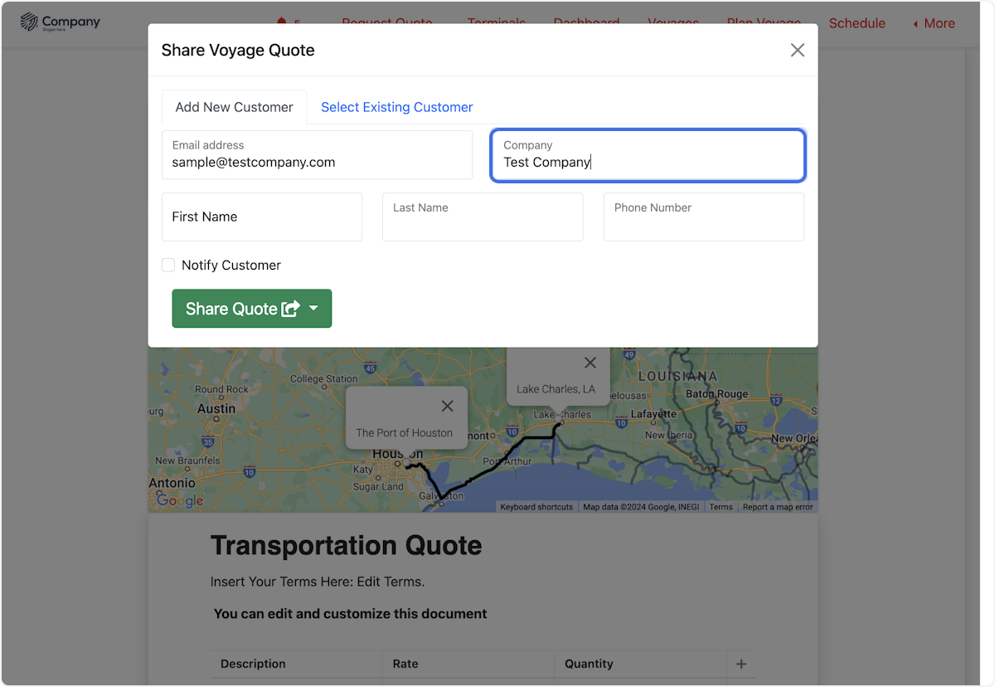Viewport: 995px width, 687px height.
Task: Click the Email address field
Action: [x=317, y=154]
